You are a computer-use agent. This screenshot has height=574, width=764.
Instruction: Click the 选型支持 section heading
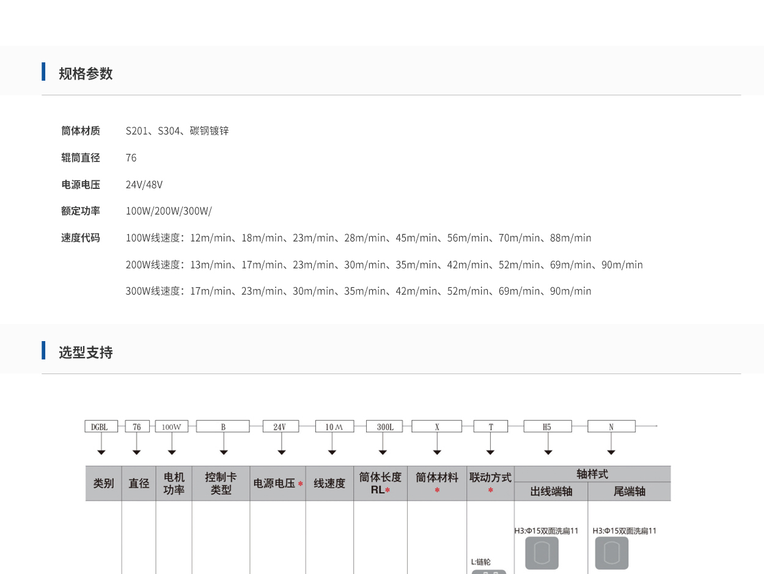tap(86, 352)
